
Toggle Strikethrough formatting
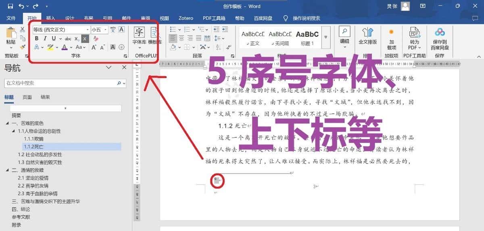point(68,39)
